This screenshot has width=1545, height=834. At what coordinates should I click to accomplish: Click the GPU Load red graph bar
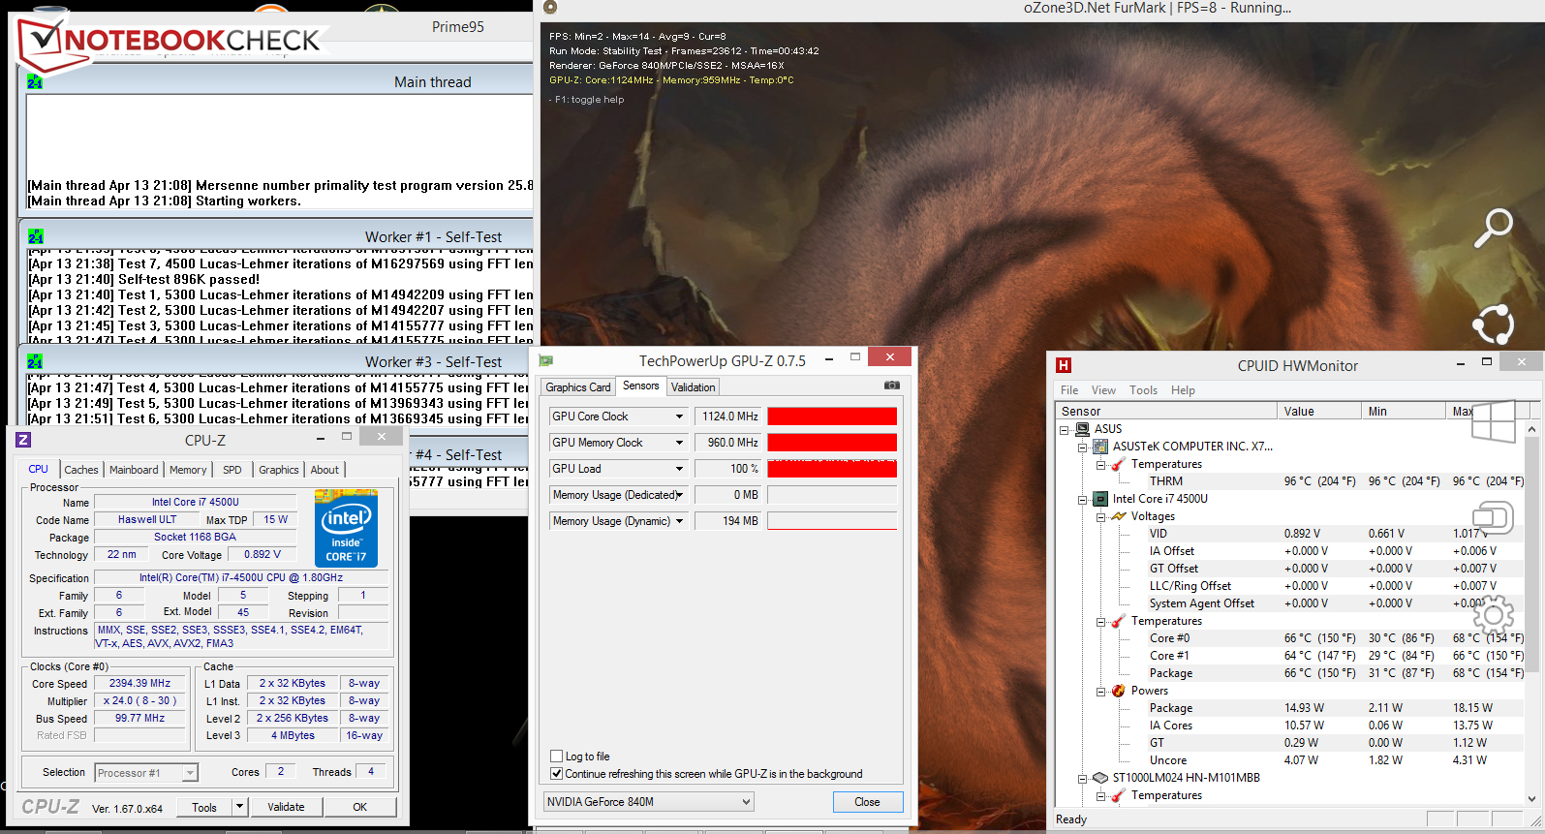pos(832,469)
